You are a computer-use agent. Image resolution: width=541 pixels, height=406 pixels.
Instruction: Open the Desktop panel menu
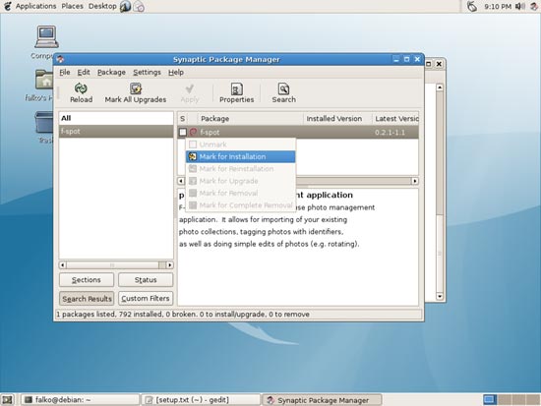[102, 6]
